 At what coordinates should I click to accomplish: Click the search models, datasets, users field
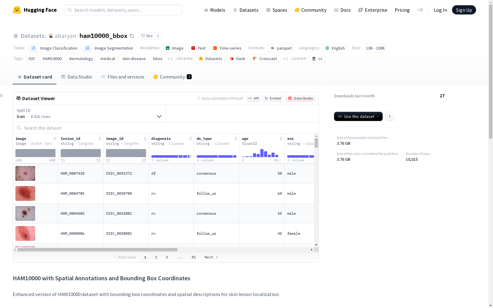click(x=123, y=10)
